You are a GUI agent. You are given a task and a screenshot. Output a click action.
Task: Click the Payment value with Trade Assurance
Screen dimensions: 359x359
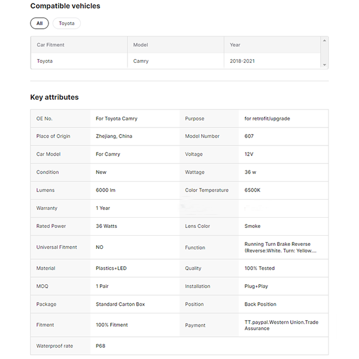point(281,325)
